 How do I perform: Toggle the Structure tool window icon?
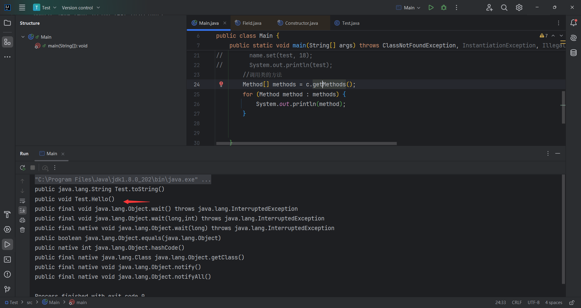pyautogui.click(x=8, y=42)
